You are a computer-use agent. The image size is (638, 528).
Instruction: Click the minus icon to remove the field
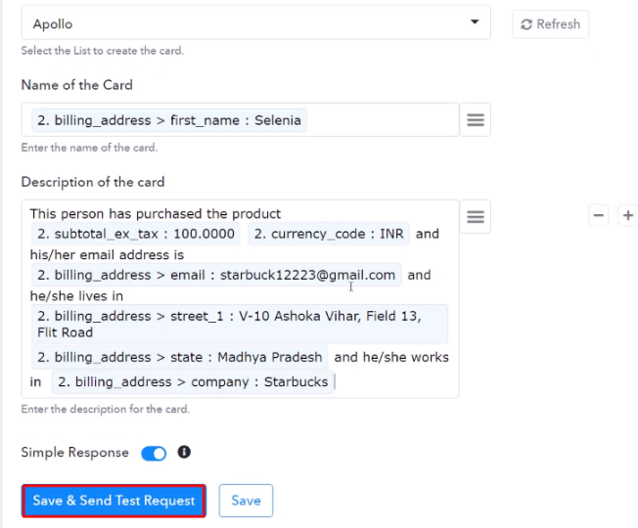click(599, 215)
